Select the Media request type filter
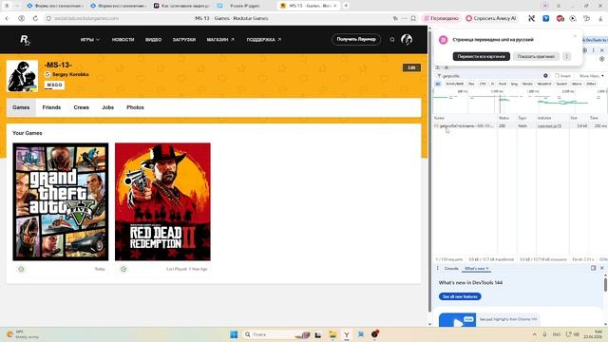Viewport: 608px width, 342px height. coord(527,84)
